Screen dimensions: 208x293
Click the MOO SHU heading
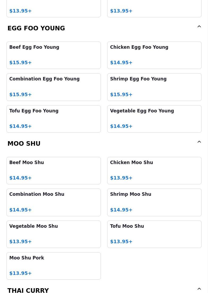[x=24, y=144]
